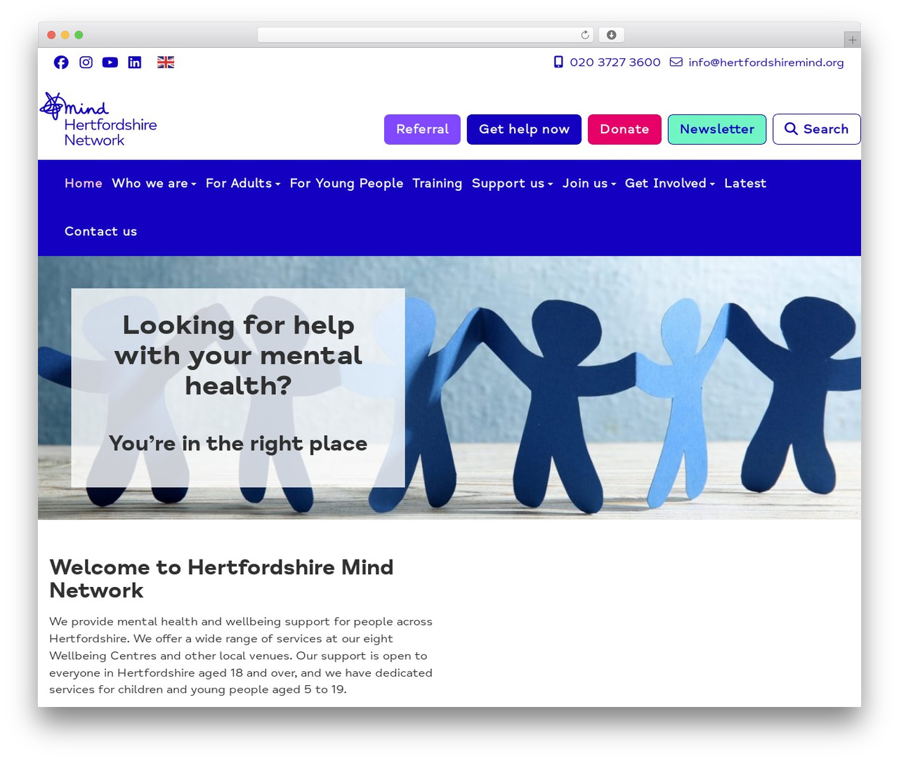Screen dimensions: 899x761
Task: Open the Latest menu item
Action: (745, 183)
